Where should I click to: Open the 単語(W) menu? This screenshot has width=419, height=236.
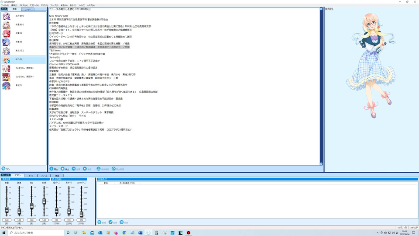pos(64,5)
